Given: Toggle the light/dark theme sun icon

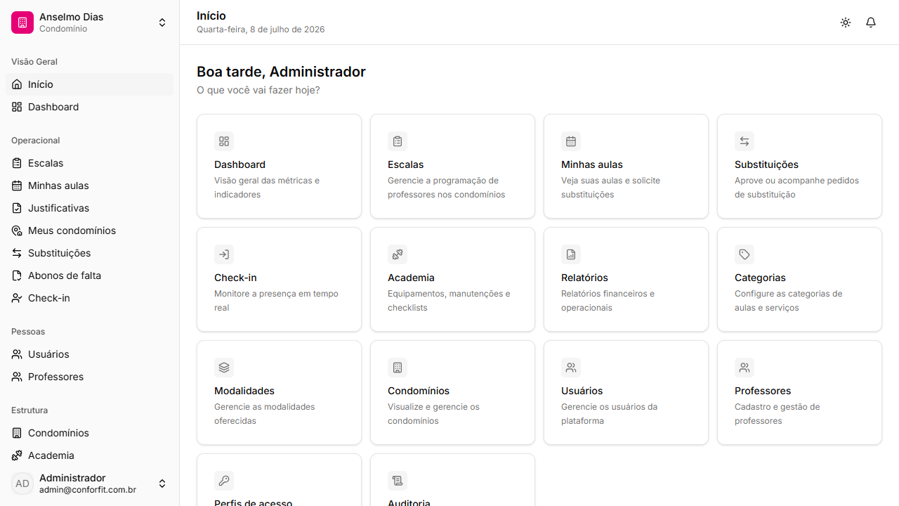Looking at the screenshot, I should coord(846,22).
